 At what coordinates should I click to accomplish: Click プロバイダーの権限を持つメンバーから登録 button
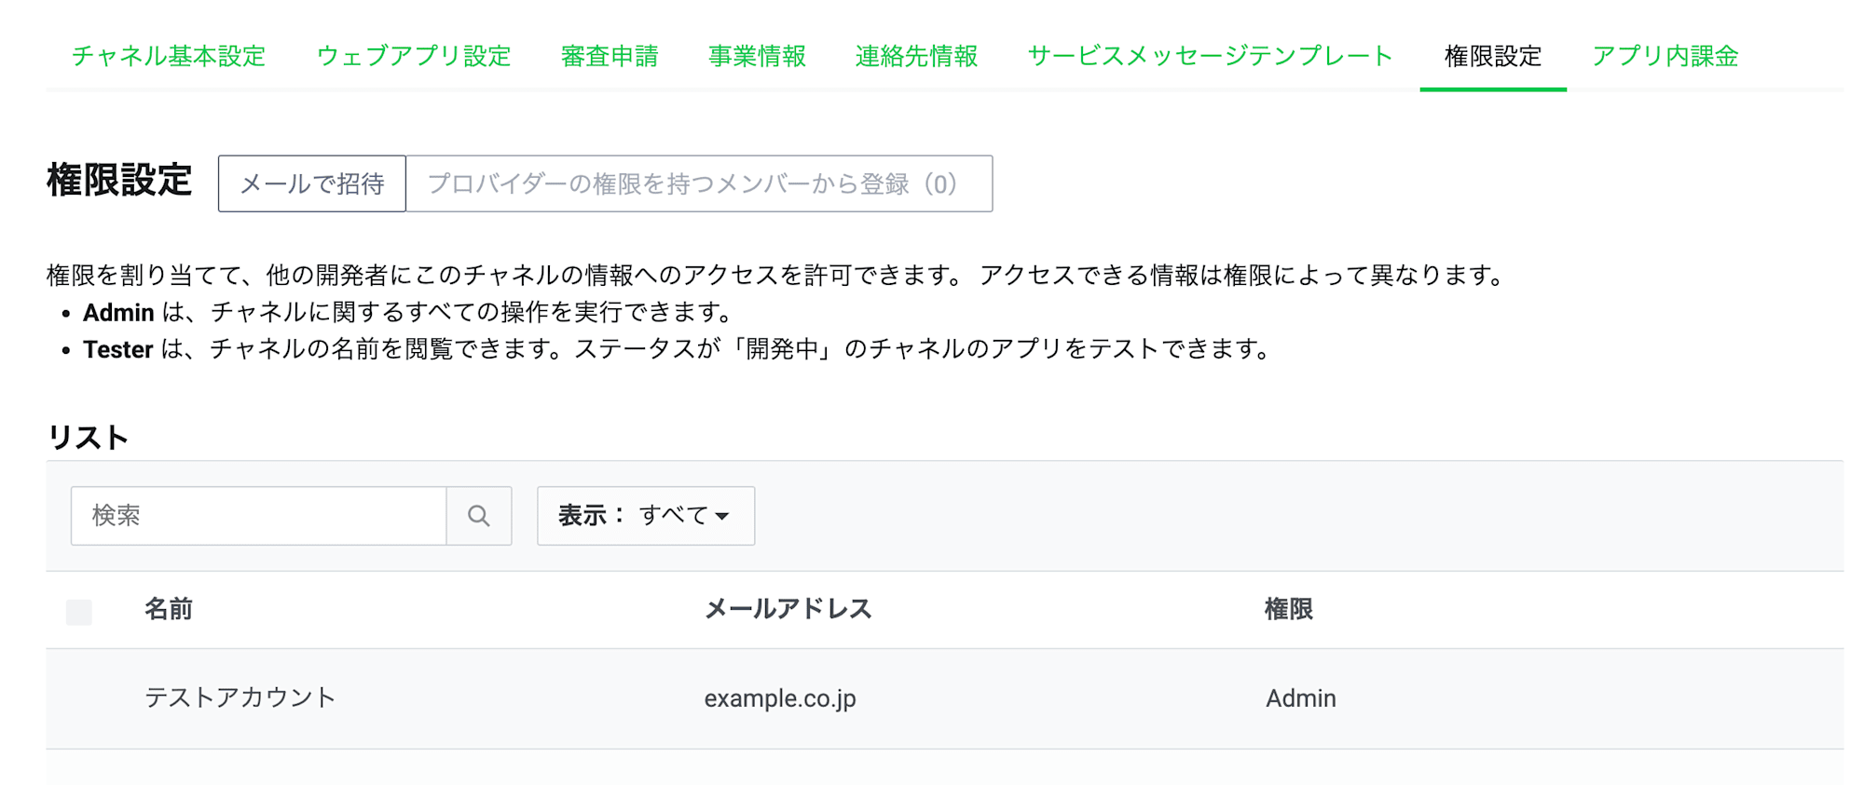click(x=698, y=183)
